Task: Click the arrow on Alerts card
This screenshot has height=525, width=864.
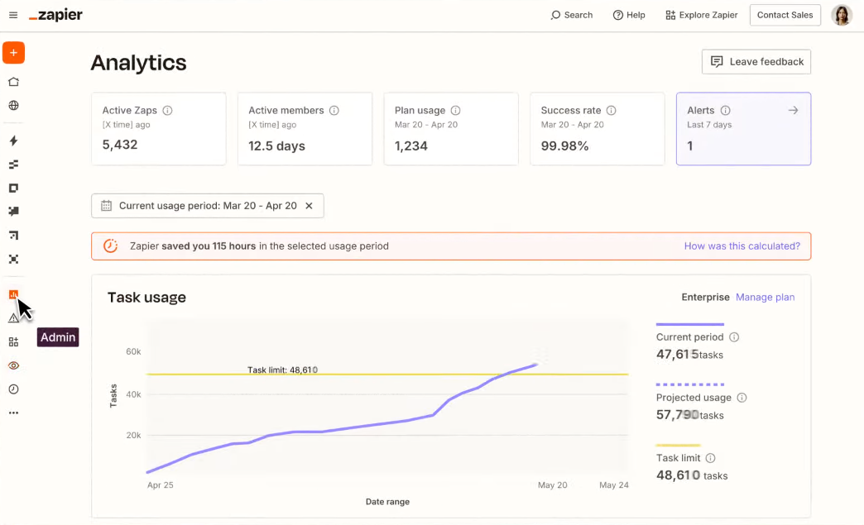Action: point(793,110)
